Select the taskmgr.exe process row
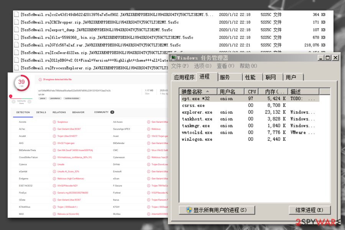The height and width of the screenshot is (230, 345). tap(250, 126)
